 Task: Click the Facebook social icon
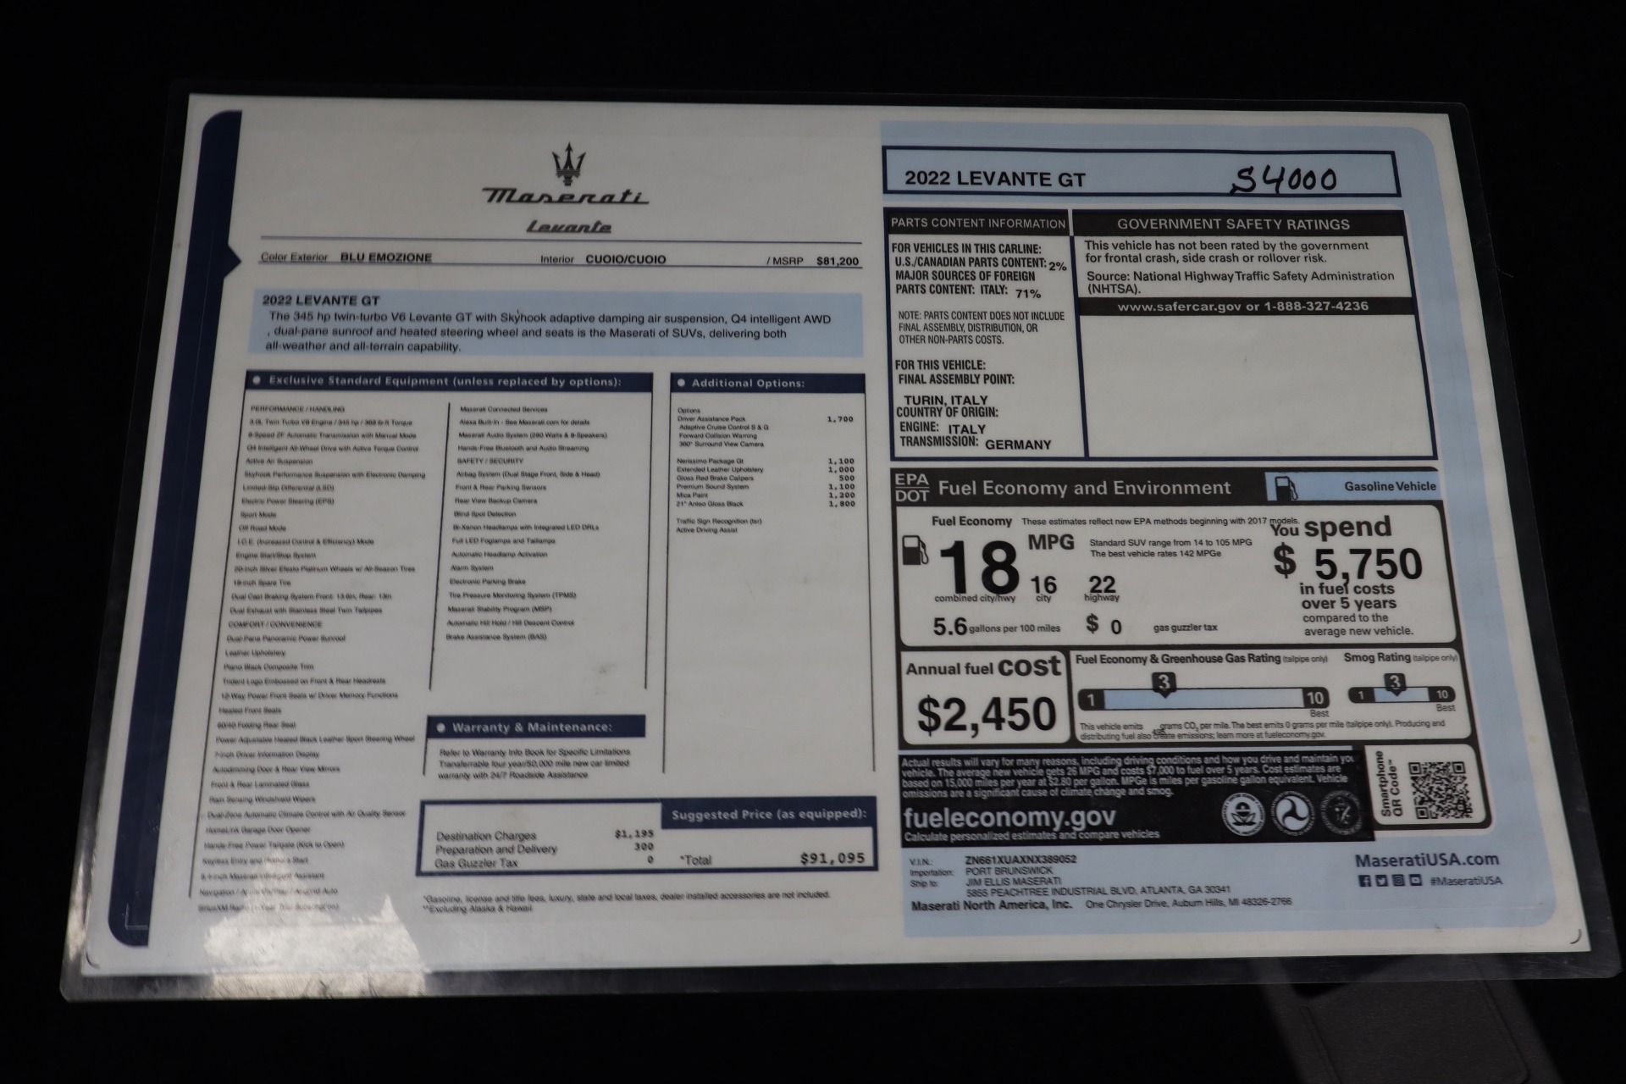pyautogui.click(x=1364, y=881)
